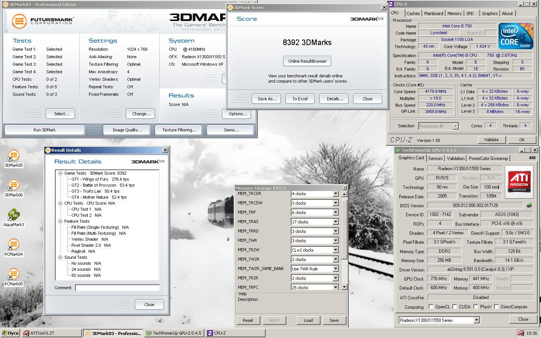
Task: Toggle the DirectCompute checkbox in GPU-Z
Action: (496, 307)
